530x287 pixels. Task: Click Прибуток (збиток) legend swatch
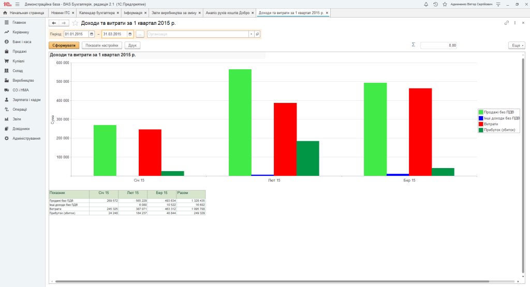click(481, 130)
